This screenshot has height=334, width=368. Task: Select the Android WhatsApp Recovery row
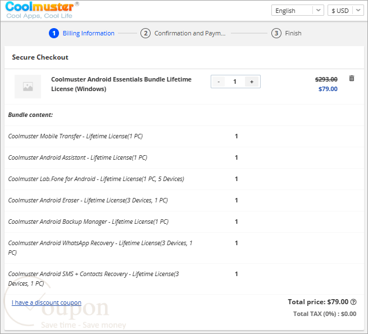(x=184, y=248)
